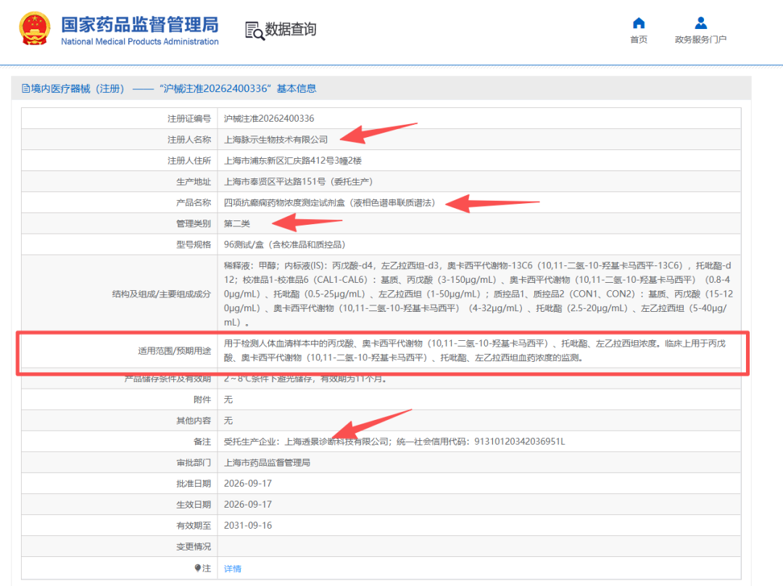This screenshot has width=783, height=586.
Task: Click the 第二类 management category value
Action: [x=236, y=223]
